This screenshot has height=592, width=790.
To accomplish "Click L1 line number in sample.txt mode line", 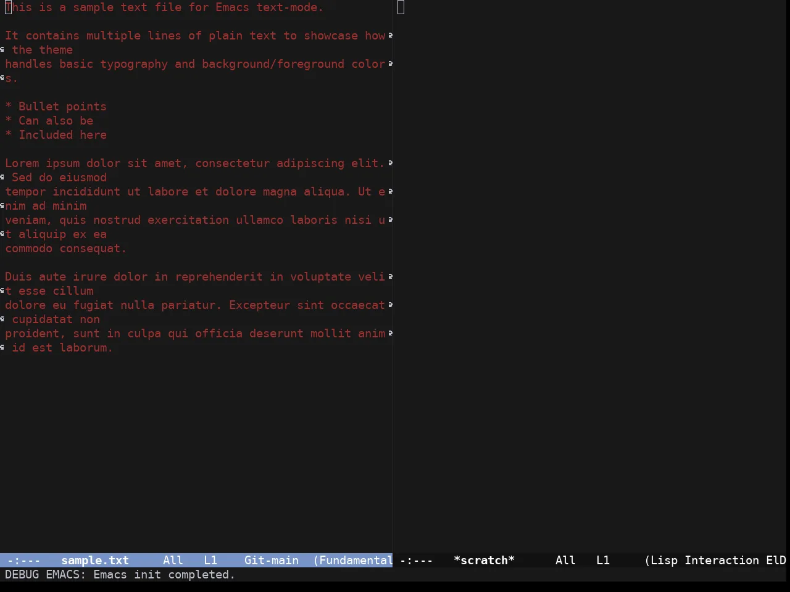I will click(210, 560).
